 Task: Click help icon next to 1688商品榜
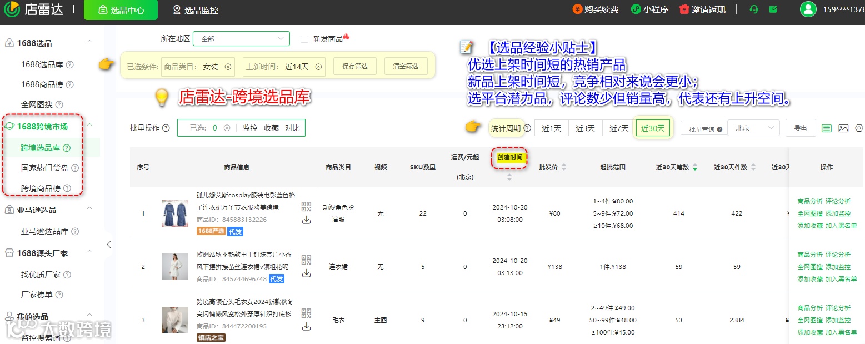[x=70, y=84]
